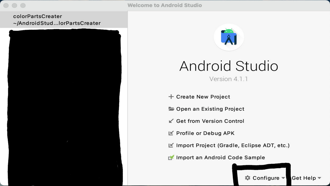The image size is (330, 186).
Task: Click the project path ~/AndroidStud...lorPartsCreater
Action: coord(57,23)
